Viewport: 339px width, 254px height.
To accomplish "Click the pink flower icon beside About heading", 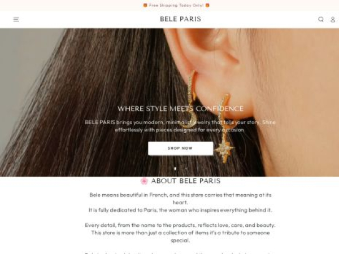I will pos(144,181).
